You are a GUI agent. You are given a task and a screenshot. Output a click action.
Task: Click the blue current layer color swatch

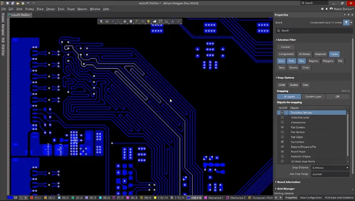pyautogui.click(x=11, y=197)
